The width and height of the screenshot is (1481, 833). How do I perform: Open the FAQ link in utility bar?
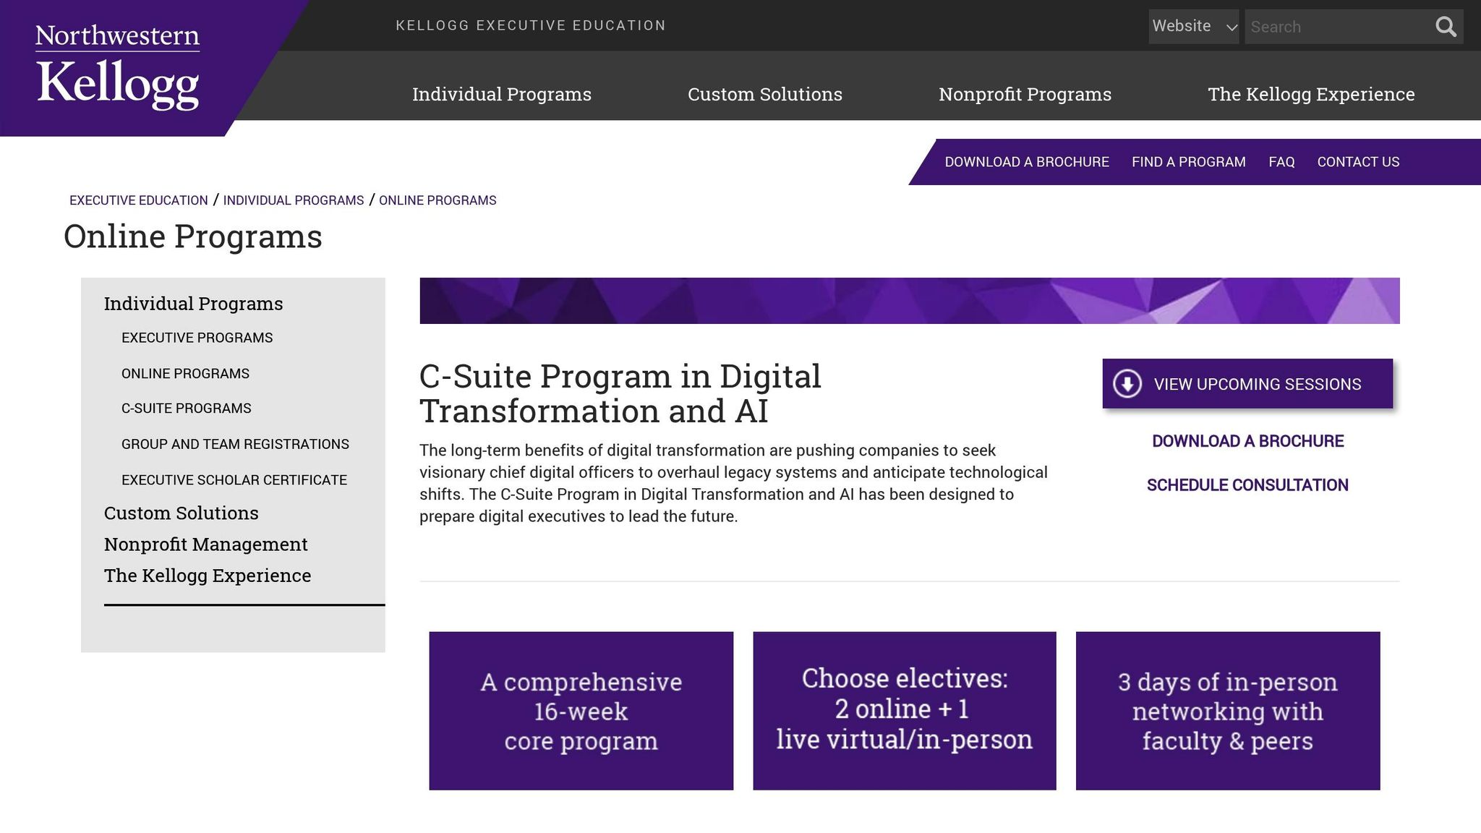[x=1281, y=162]
